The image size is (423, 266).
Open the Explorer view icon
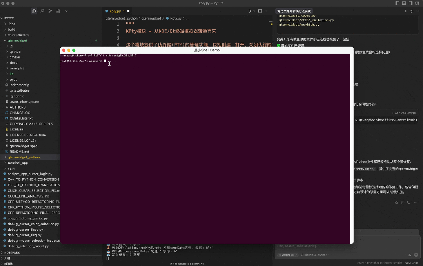(34, 11)
